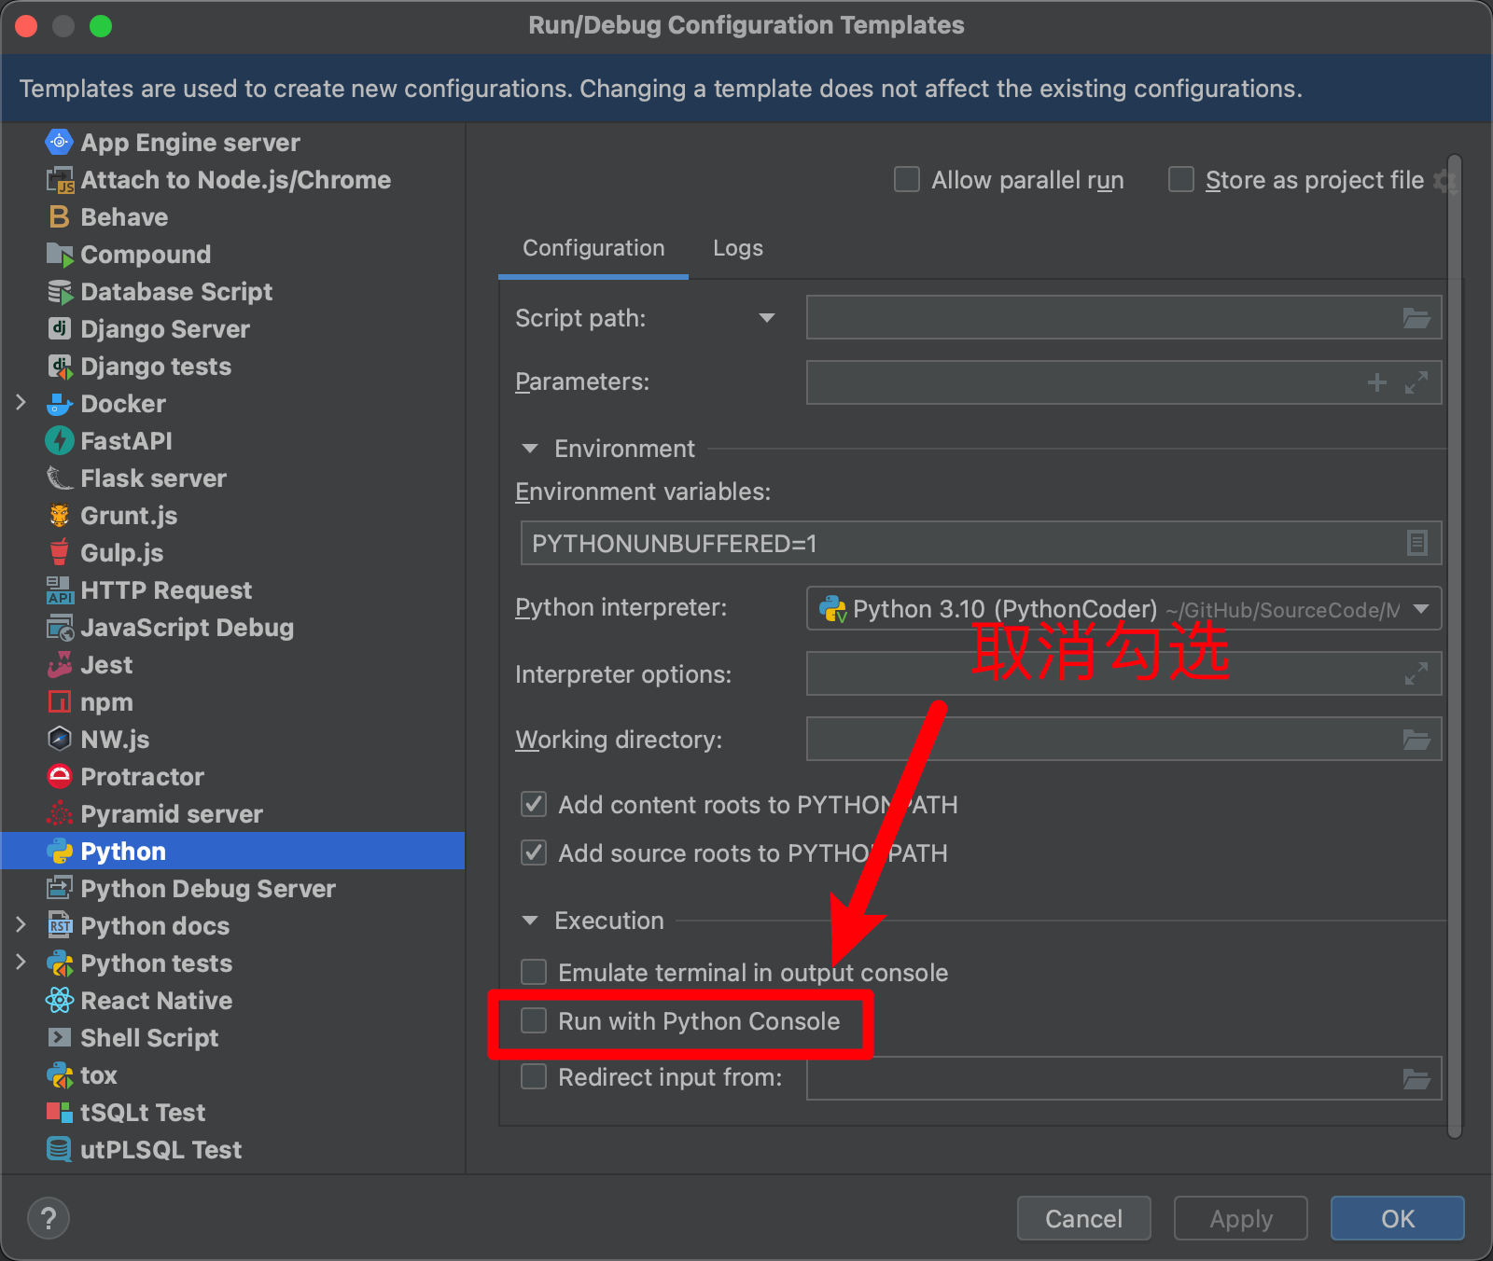
Task: Open help with the question mark button
Action: tap(49, 1218)
